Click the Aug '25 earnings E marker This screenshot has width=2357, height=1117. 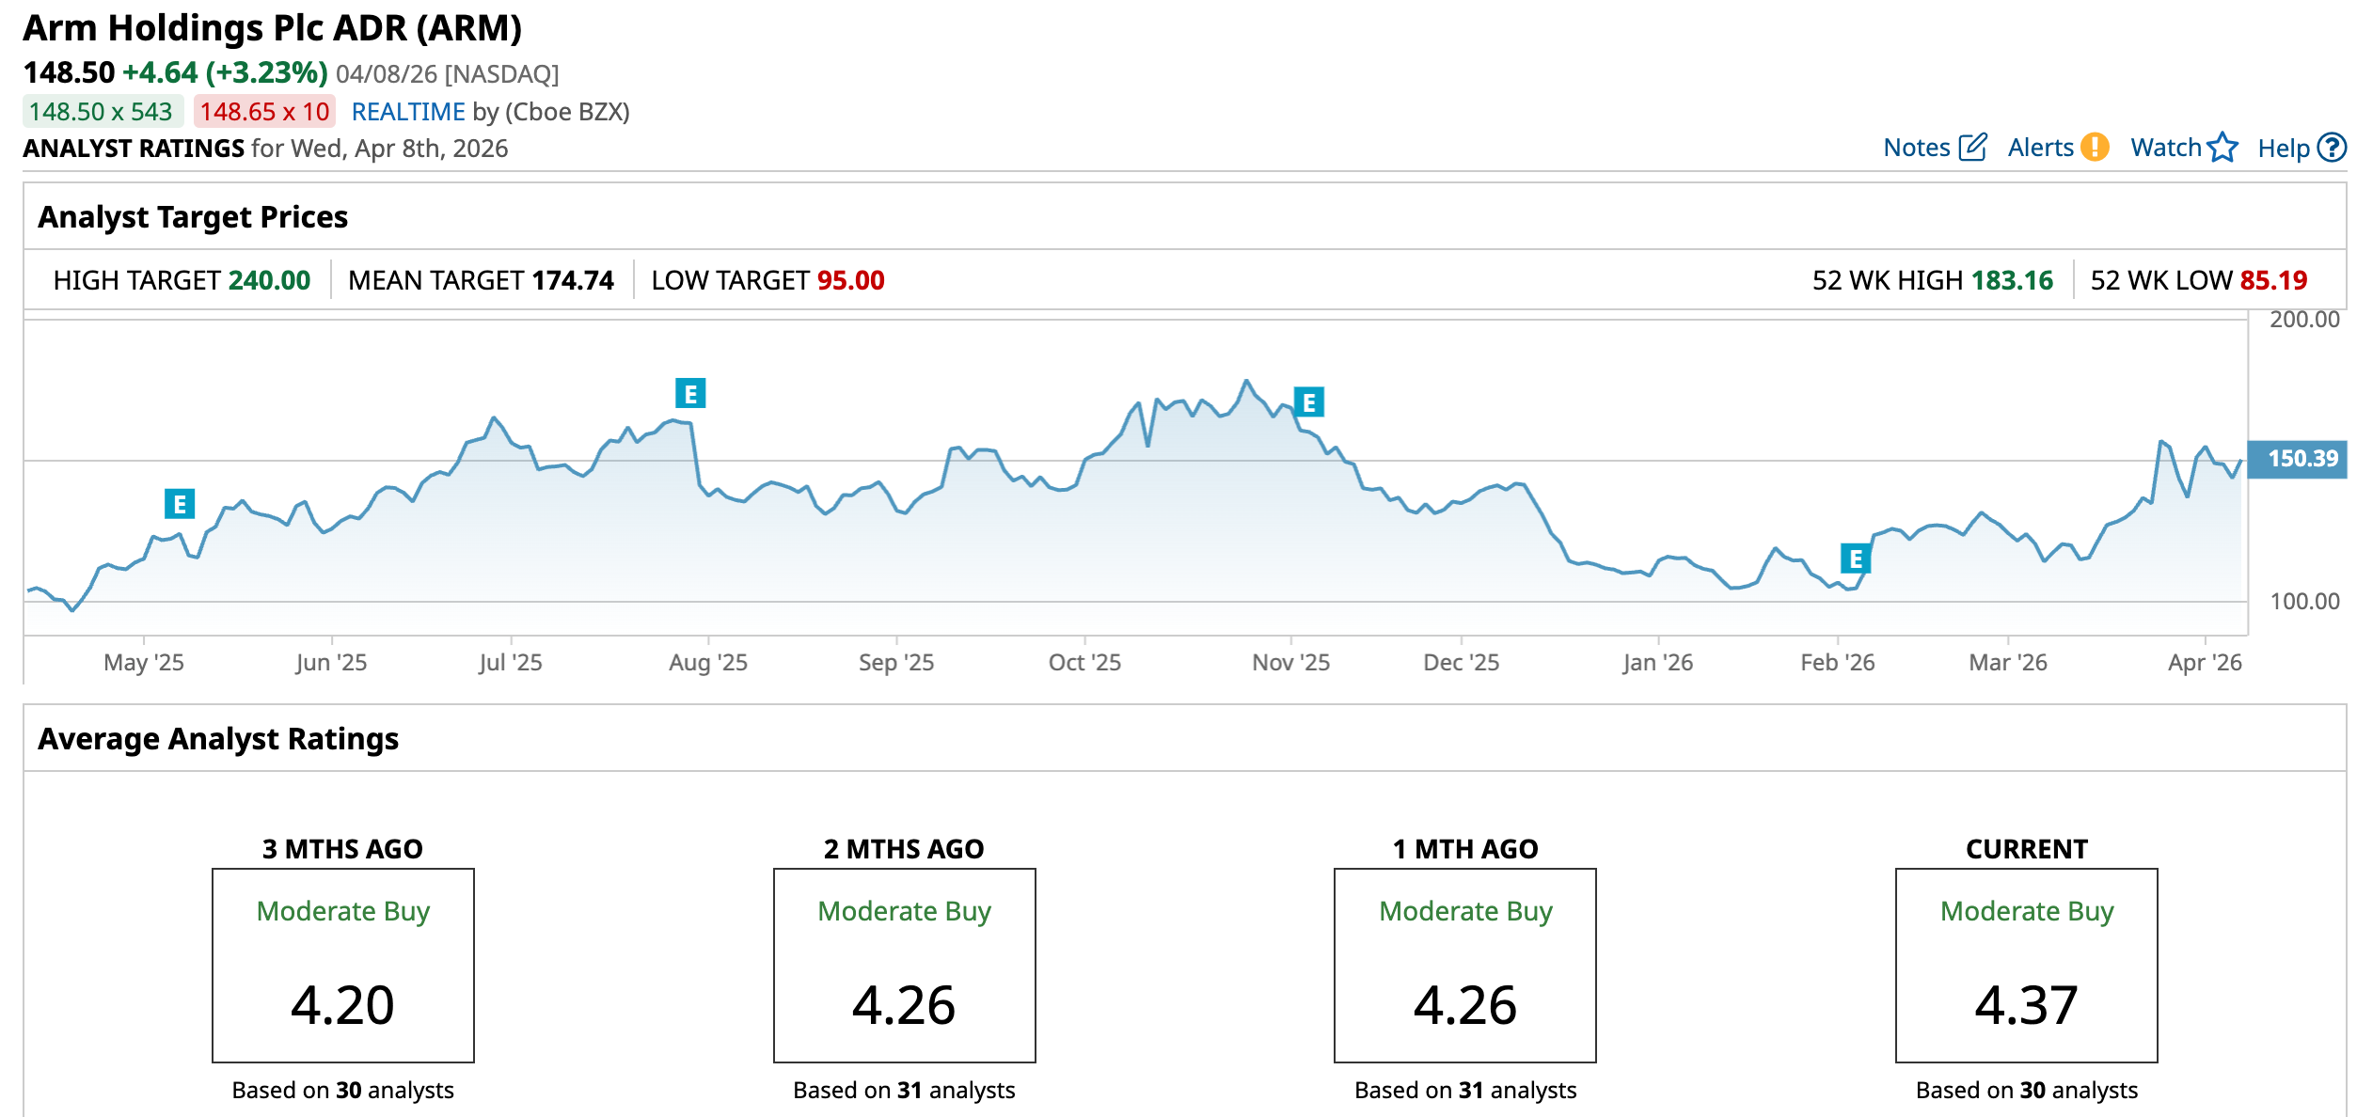690,393
